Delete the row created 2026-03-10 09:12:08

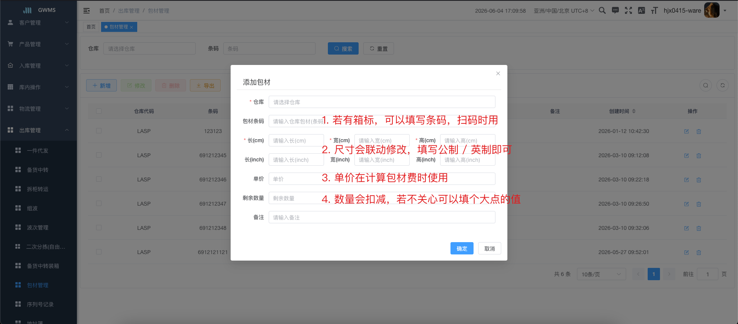699,156
